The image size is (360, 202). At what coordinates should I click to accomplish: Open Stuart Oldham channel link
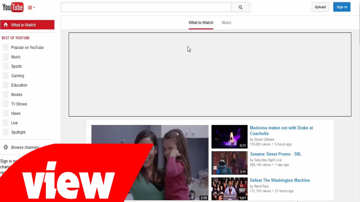click(264, 139)
